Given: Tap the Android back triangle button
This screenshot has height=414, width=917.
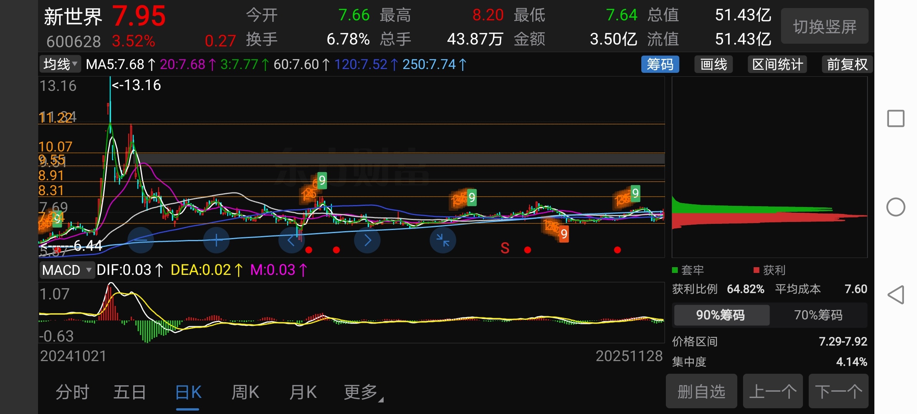Looking at the screenshot, I should coord(895,295).
